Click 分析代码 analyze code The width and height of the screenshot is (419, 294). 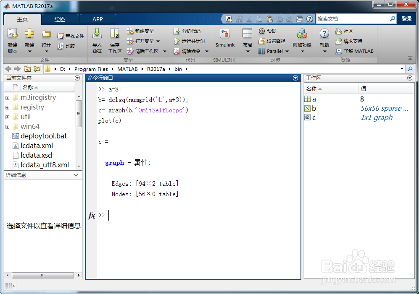[x=187, y=31]
